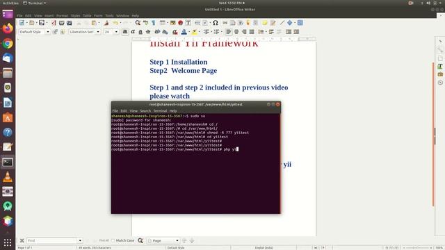Click the Activities button
This screenshot has height=250, width=445.
pos(10,3)
